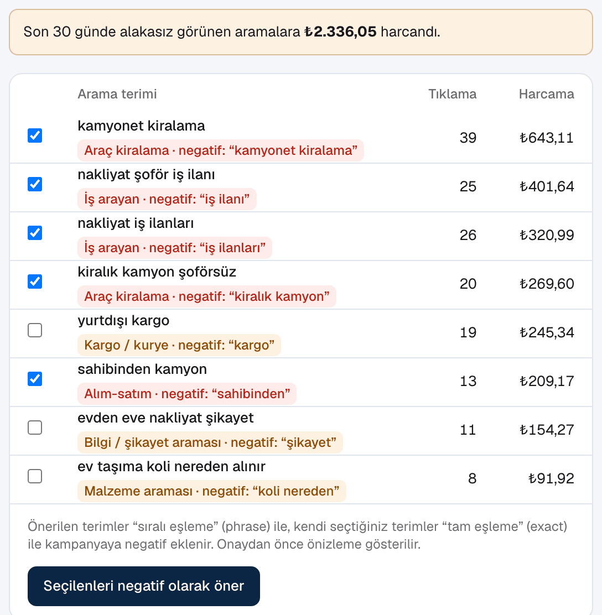Click the Malzeme araması koli nereden tag
This screenshot has width=602, height=615.
pos(211,491)
